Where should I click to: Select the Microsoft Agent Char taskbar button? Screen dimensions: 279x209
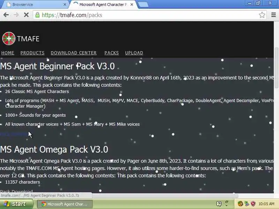tap(65, 204)
